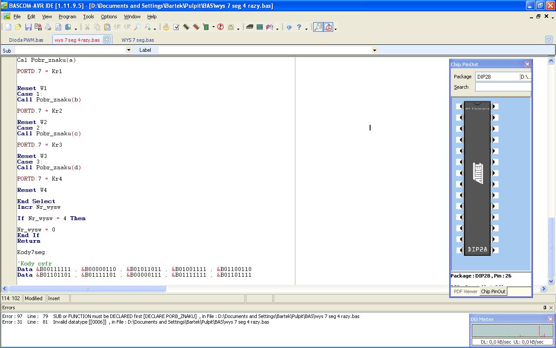Screen dimensions: 556x348
Task: Click the red Reset Chip icon
Action: 221,27
